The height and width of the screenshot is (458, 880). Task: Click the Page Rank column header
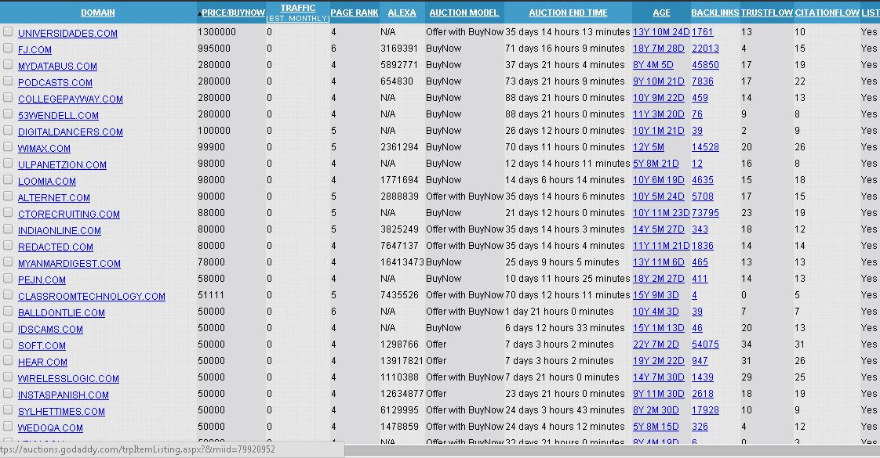[x=355, y=13]
